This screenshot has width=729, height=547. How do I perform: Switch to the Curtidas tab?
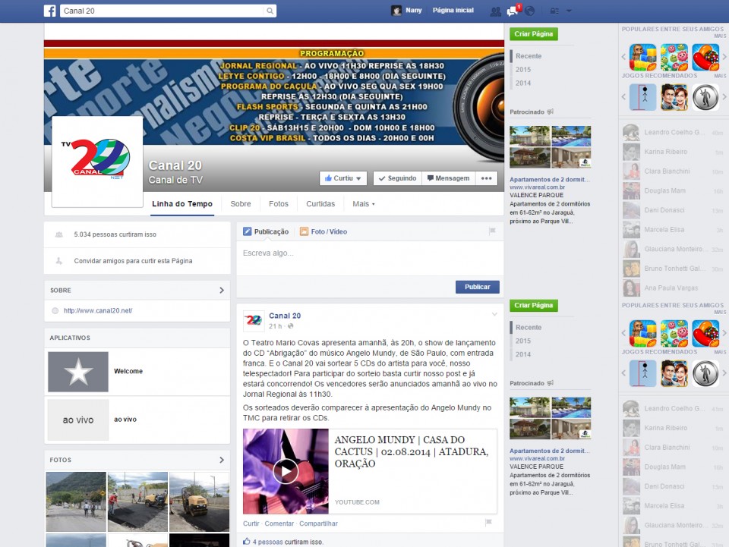click(320, 204)
